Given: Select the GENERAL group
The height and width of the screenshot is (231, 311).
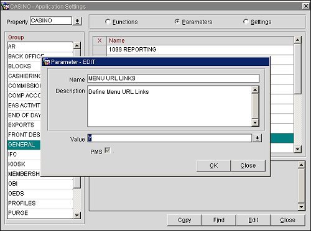Looking at the screenshot, I should tap(24, 145).
